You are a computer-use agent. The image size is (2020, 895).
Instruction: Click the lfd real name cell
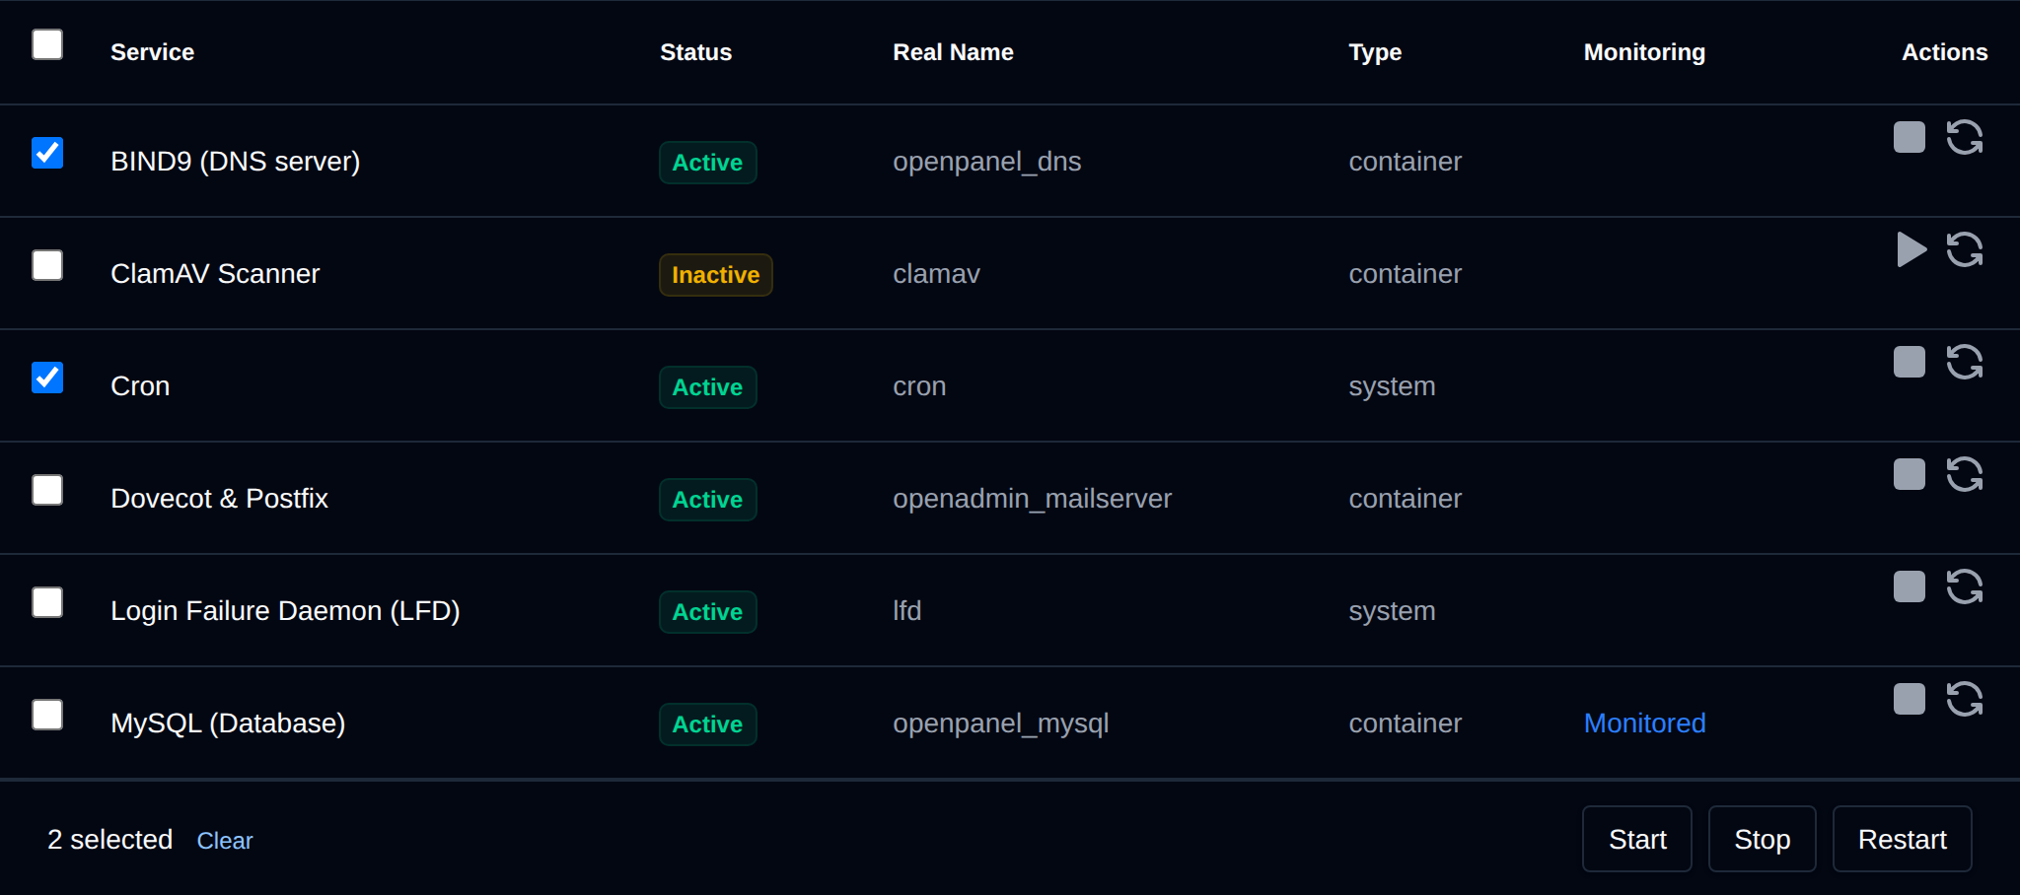[x=906, y=611]
